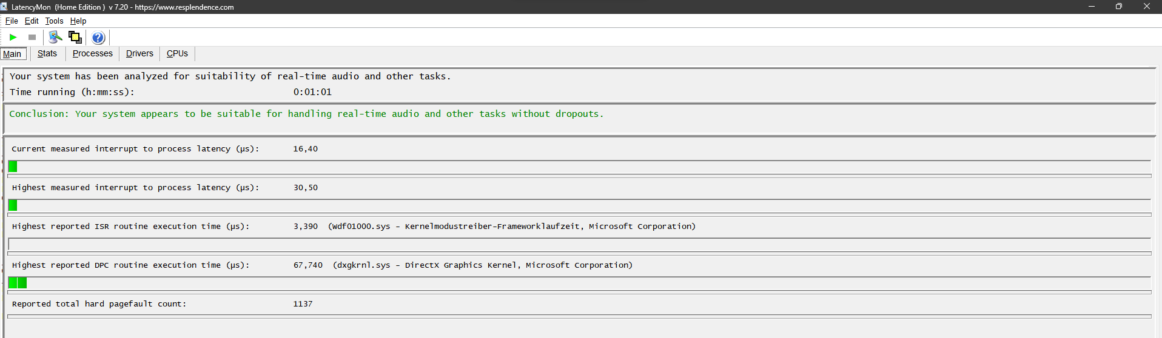Screen dimensions: 1162x338
Task: Click the LatencyMon icon in the title bar
Action: (x=4, y=7)
